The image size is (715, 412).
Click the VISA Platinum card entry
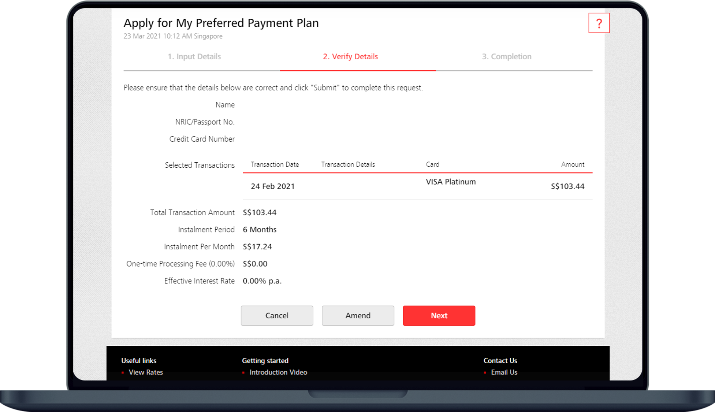[451, 182]
